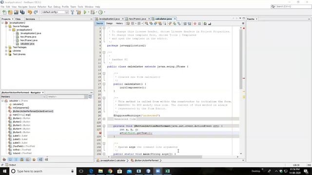
Task: Click the New File toolbar icon
Action: click(4, 12)
